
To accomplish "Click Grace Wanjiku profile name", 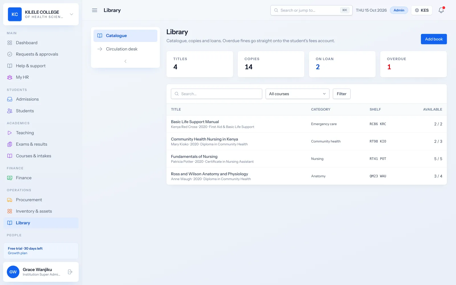I will click(x=37, y=270).
